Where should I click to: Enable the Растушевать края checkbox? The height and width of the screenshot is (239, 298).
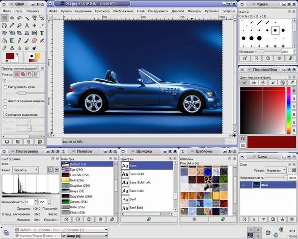click(x=5, y=87)
